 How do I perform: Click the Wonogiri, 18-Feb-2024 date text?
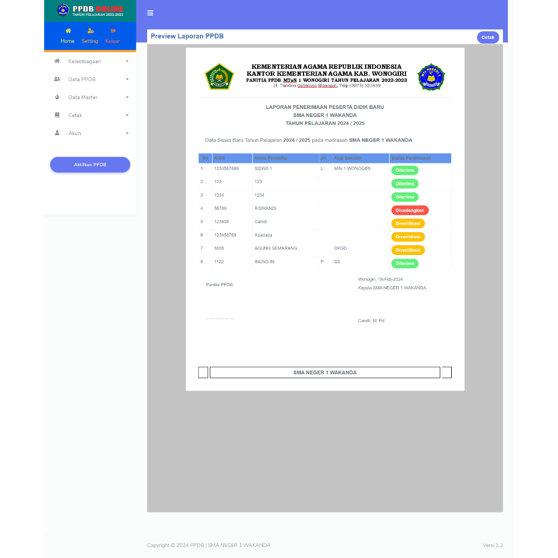pyautogui.click(x=380, y=280)
